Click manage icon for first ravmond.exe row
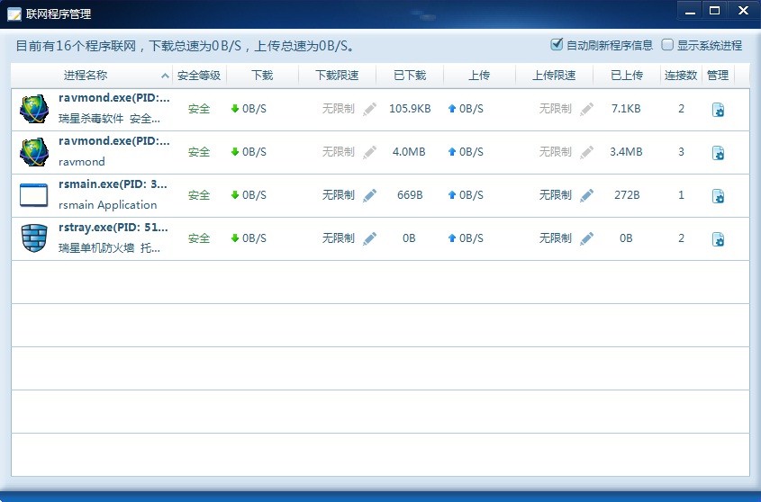This screenshot has height=502, width=761. click(718, 110)
